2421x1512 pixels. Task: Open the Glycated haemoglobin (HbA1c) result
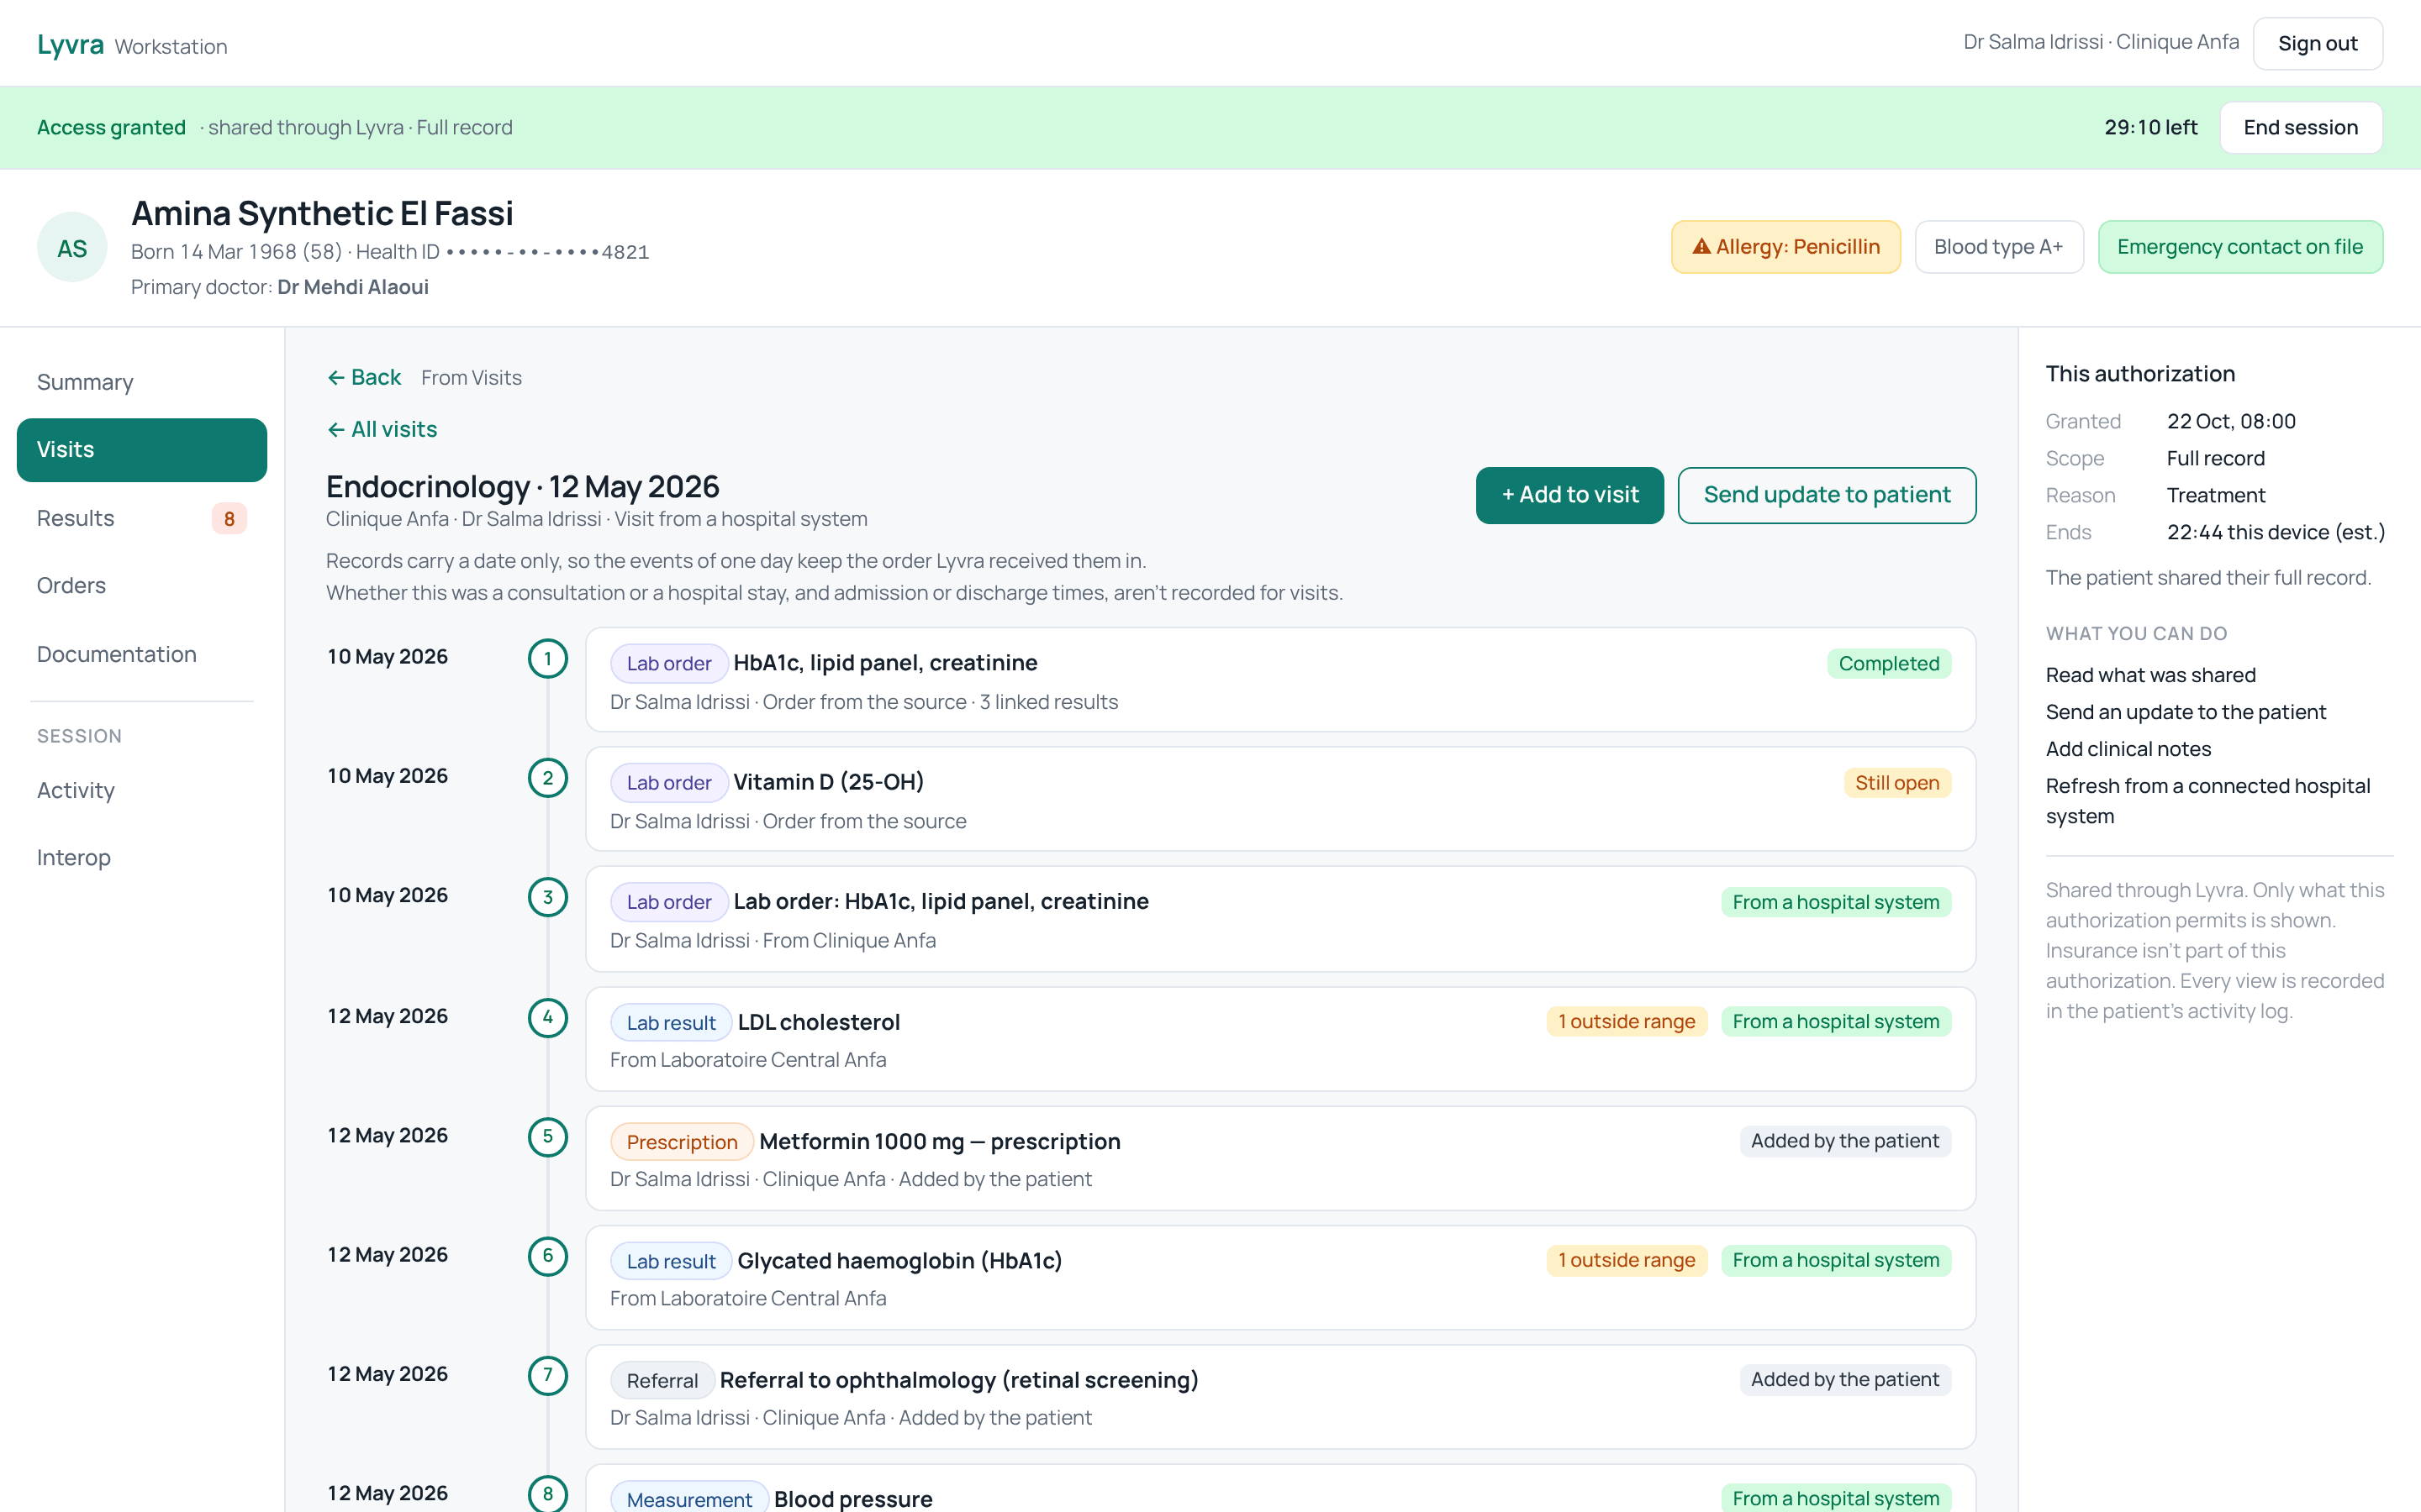[x=1280, y=1278]
